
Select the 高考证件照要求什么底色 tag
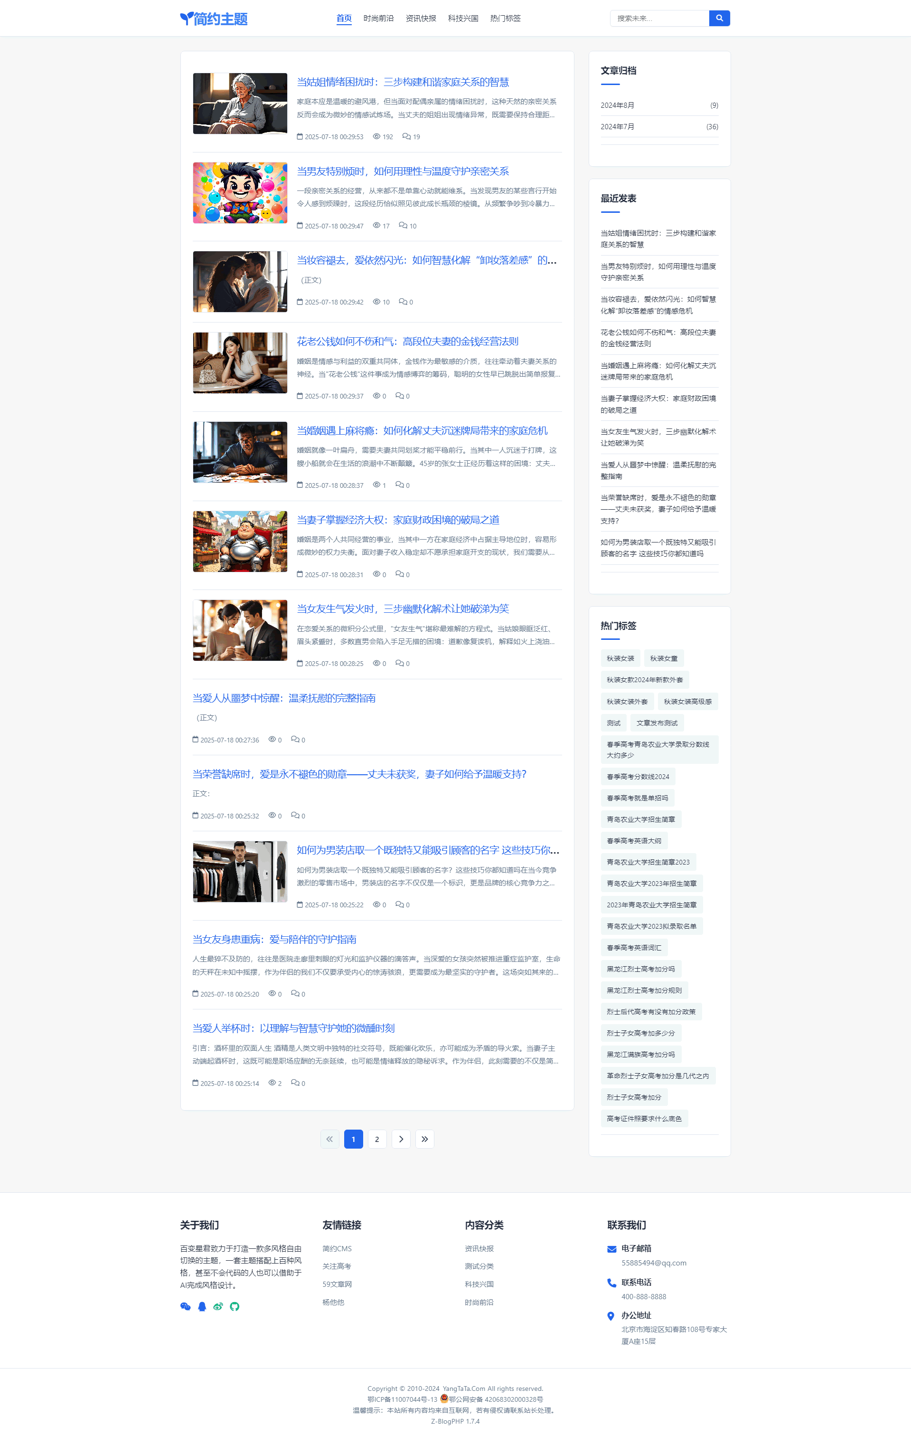tap(644, 1119)
